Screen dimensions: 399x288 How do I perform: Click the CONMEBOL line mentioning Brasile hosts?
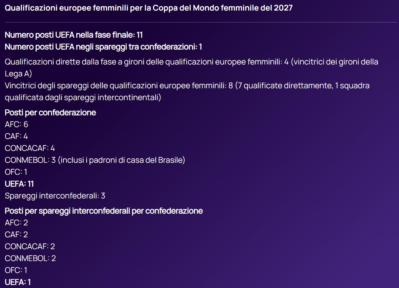pyautogui.click(x=95, y=160)
